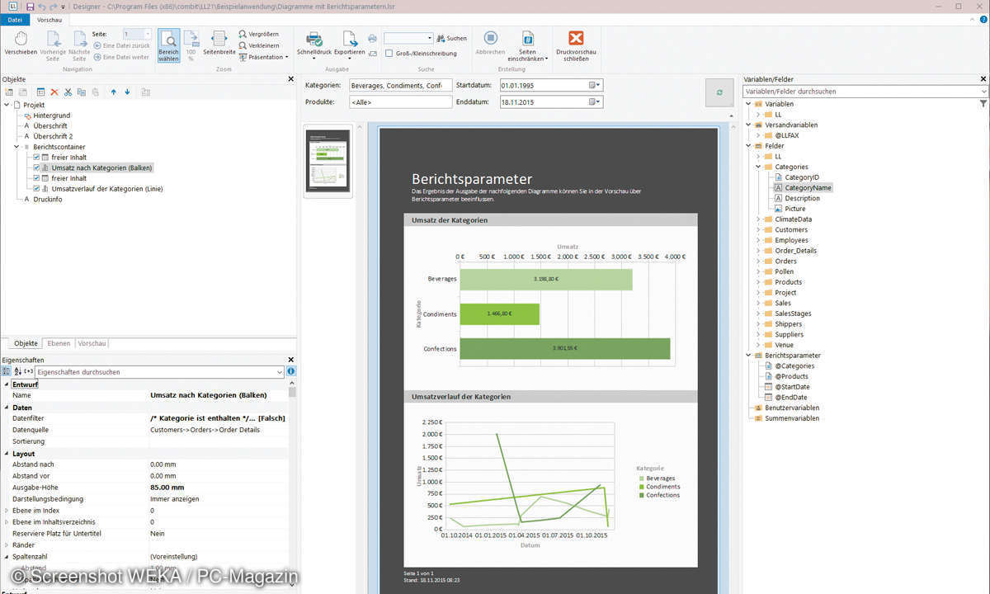Select Objekte bottom tab

coord(26,343)
